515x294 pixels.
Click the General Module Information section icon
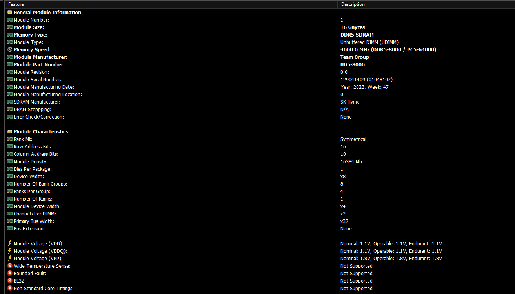(x=10, y=13)
